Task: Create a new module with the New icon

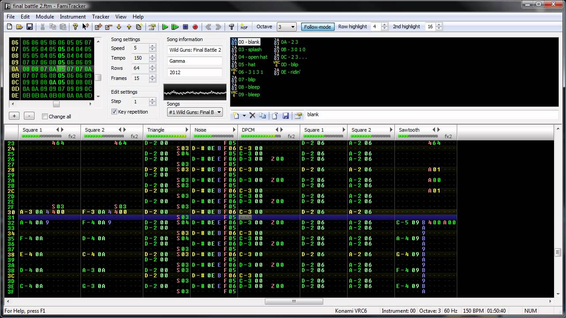Action: 10,27
